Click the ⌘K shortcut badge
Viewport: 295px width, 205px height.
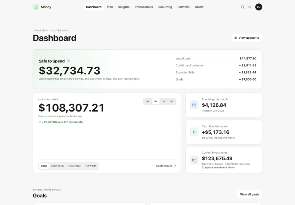tap(249, 7)
